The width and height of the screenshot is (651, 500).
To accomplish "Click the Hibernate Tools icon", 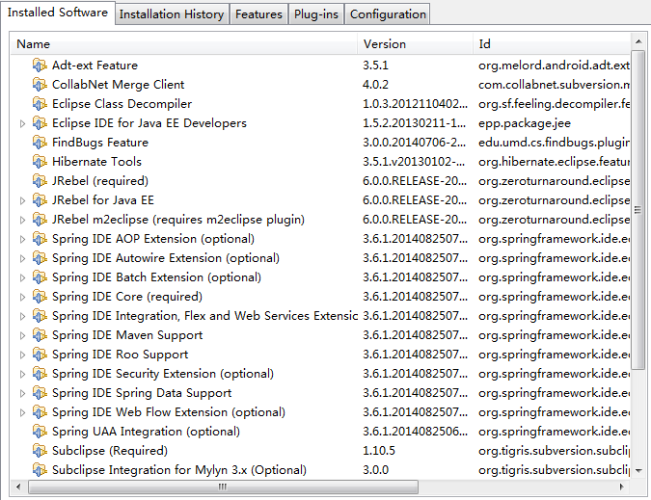I will coord(40,162).
